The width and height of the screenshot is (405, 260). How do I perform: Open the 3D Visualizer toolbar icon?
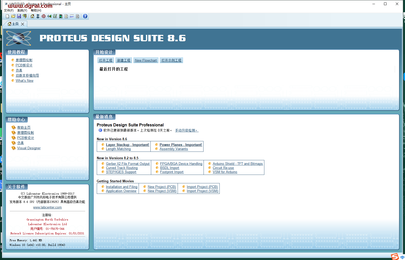49,16
